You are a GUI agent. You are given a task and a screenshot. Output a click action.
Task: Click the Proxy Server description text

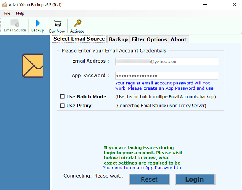[161, 106]
